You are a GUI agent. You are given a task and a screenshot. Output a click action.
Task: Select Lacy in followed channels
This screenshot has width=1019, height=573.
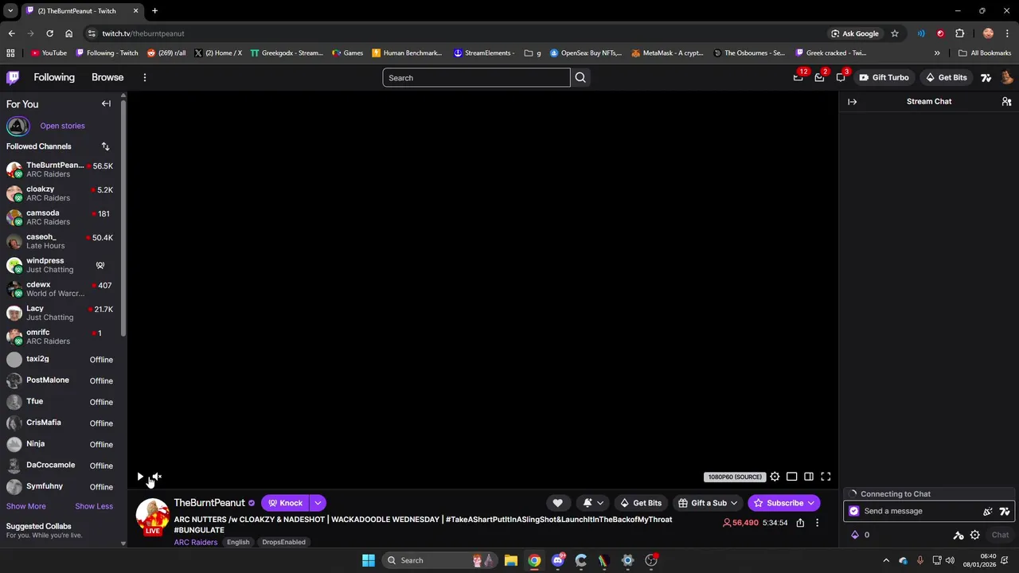pyautogui.click(x=61, y=313)
